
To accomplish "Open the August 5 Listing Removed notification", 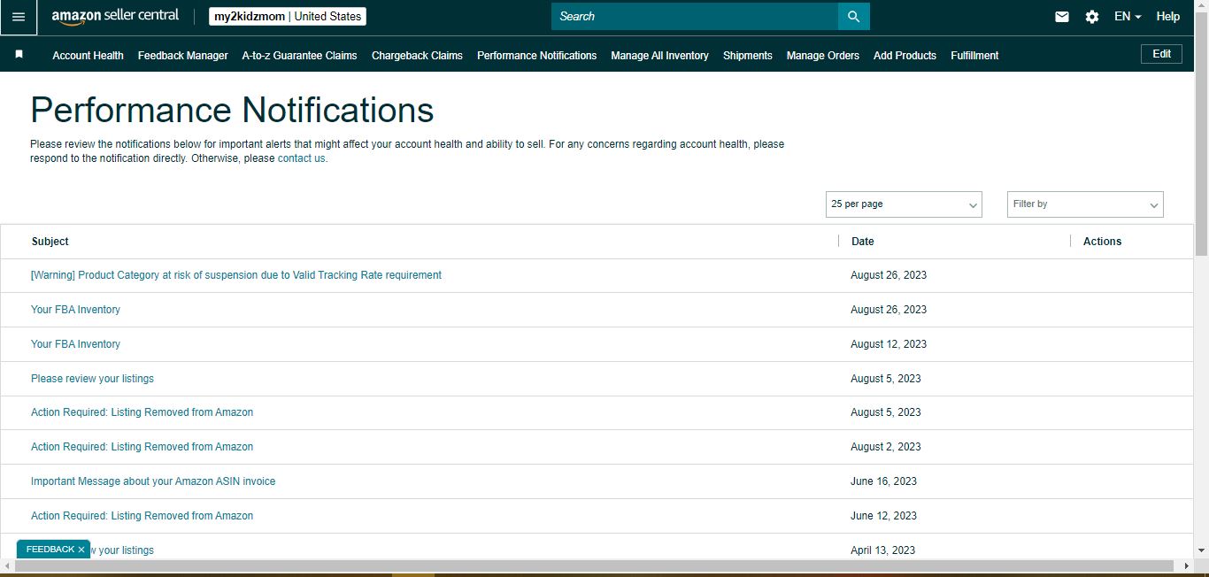I will pyautogui.click(x=142, y=412).
